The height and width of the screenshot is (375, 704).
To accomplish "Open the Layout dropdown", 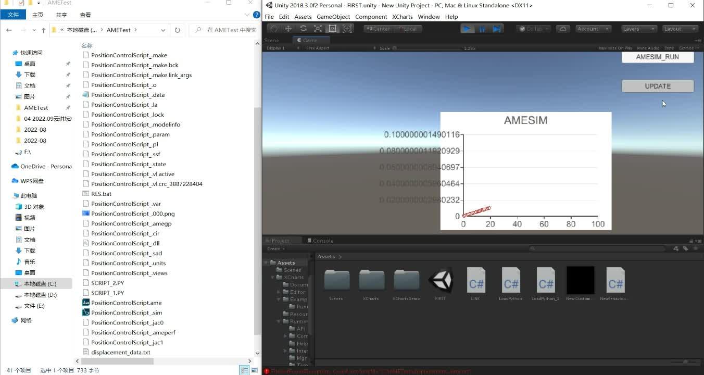I will click(681, 29).
